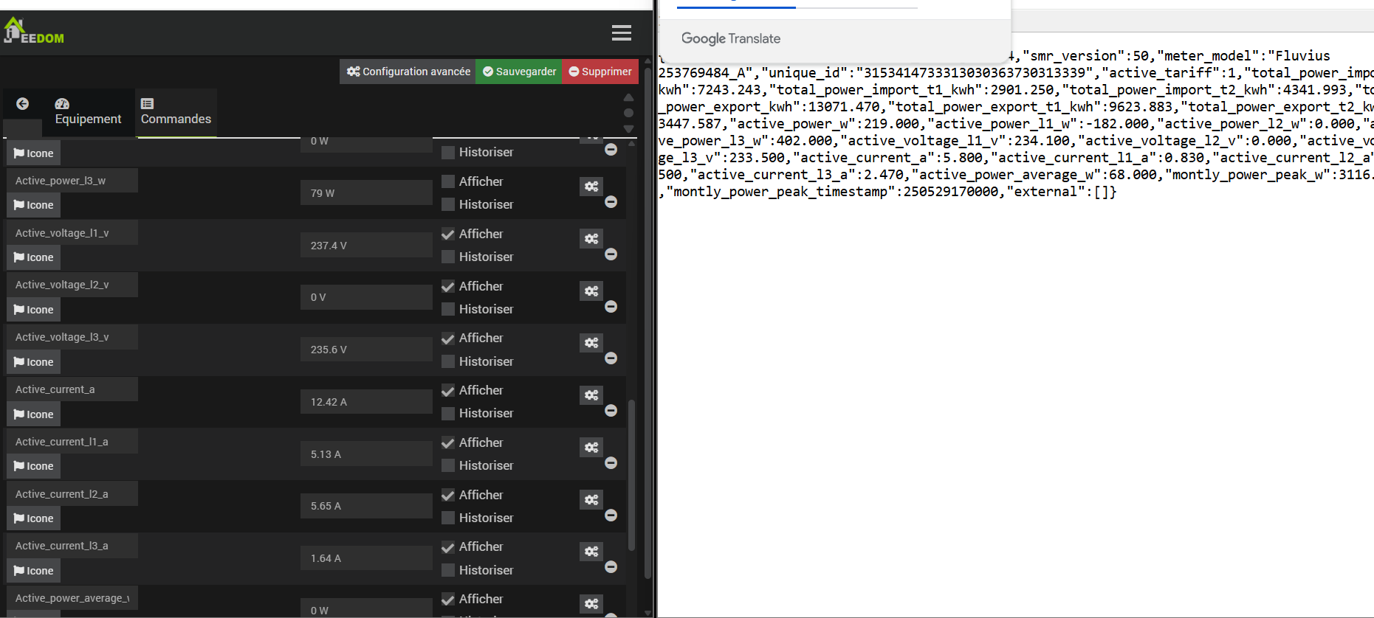
Task: Remove the Active_current_l3_a command with minus icon
Action: click(611, 567)
